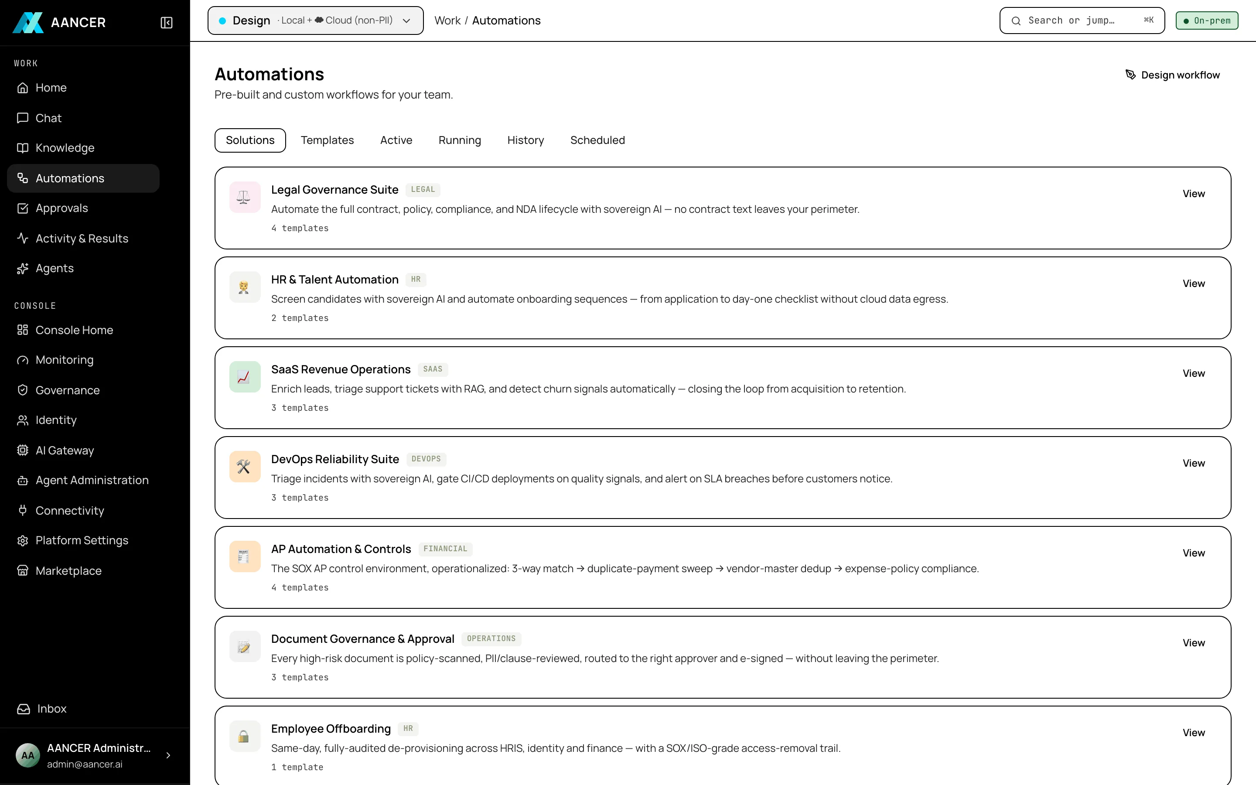View Document Governance & Approval solution
This screenshot has height=785, width=1256.
(1194, 643)
